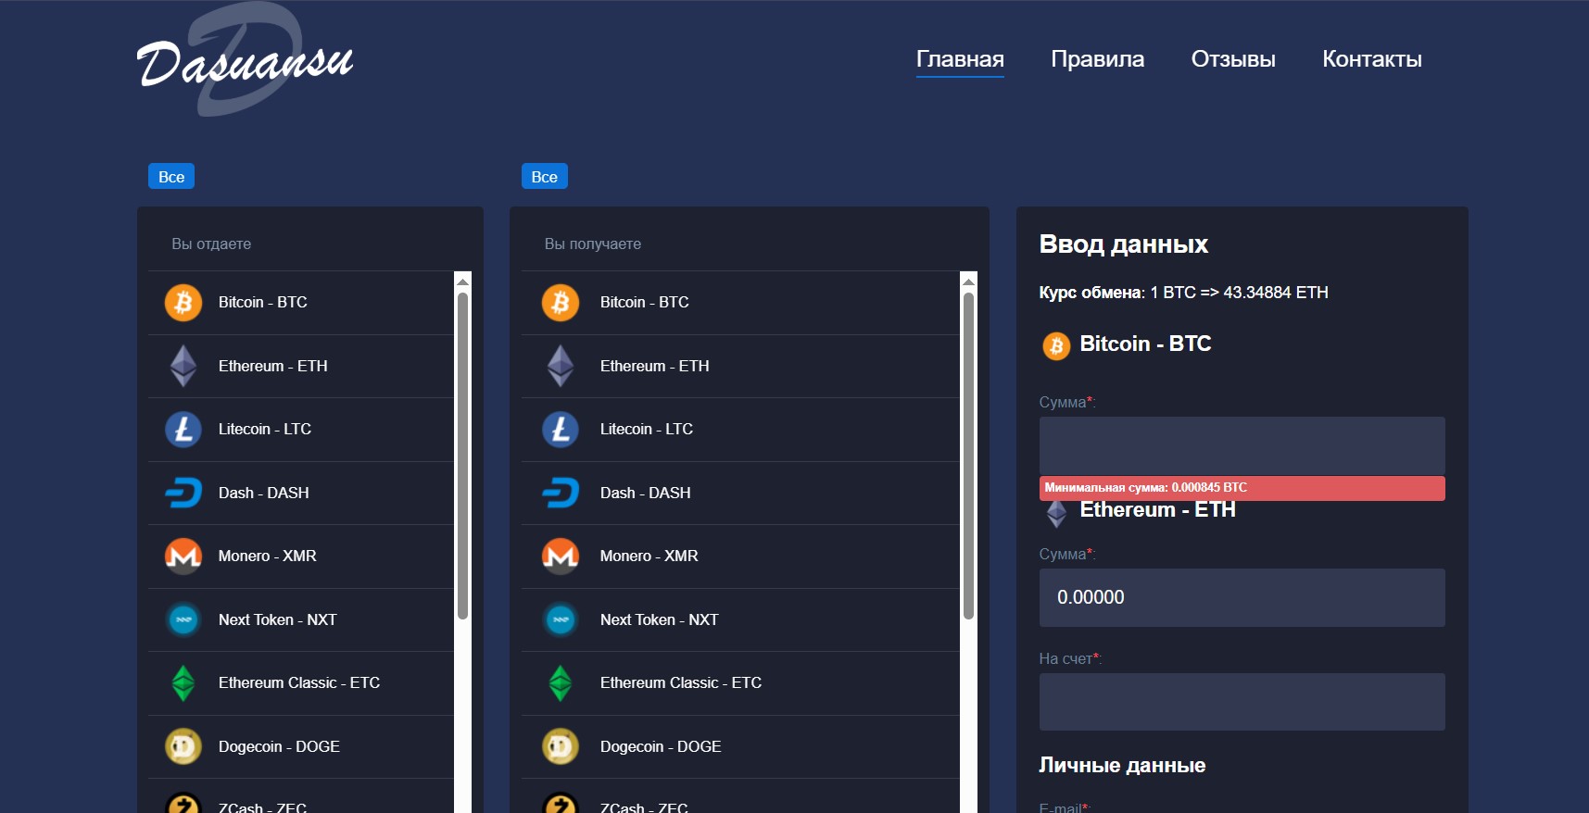
Task: Click Next Token icon in 'Вы отдаете' list
Action: tap(183, 619)
